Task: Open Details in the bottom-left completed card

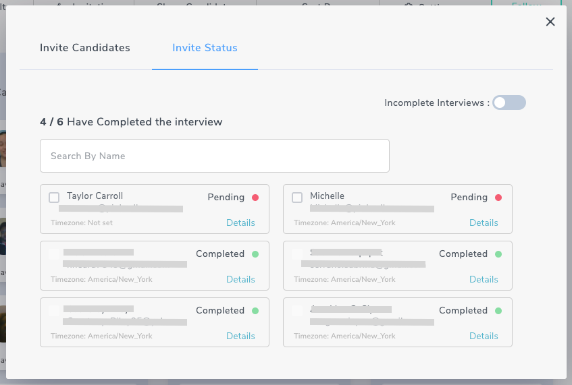Action: [240, 336]
